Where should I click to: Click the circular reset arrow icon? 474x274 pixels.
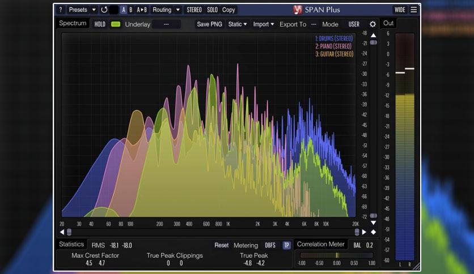(104, 10)
